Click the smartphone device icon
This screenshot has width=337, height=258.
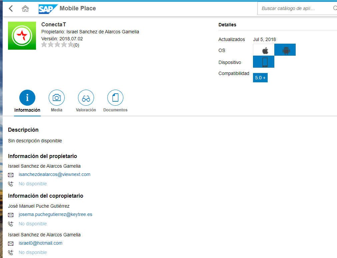click(264, 62)
